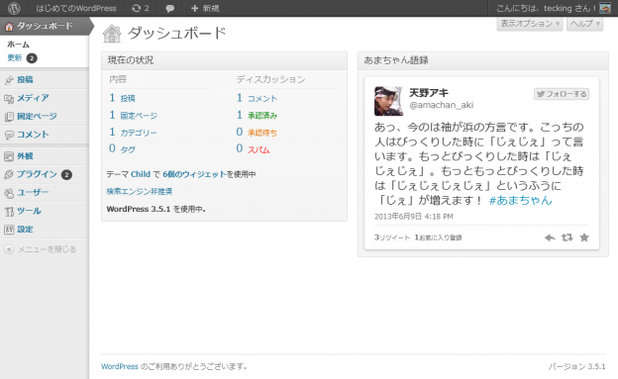This screenshot has width=618, height=379.
Task: Open the ユーザー menu
Action: 33,192
